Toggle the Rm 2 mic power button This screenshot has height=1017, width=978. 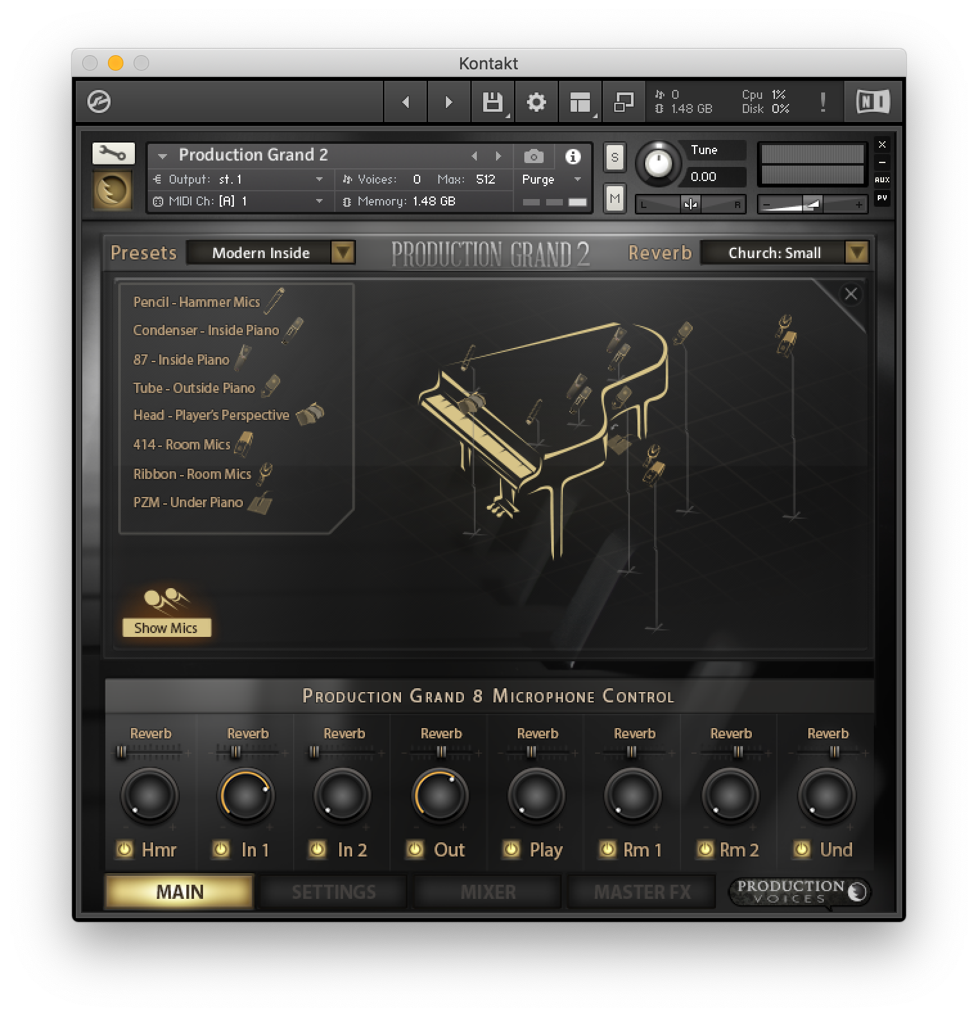point(705,849)
